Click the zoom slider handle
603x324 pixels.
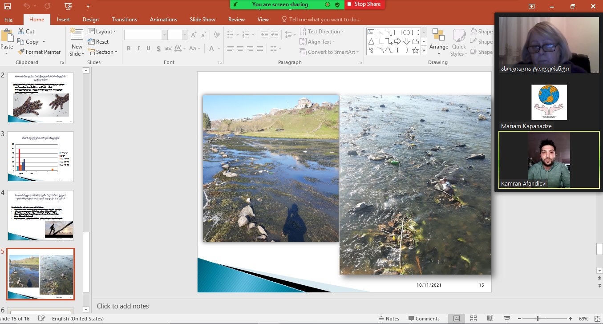tap(538, 319)
